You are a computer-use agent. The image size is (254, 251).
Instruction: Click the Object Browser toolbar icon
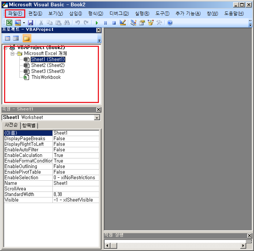pos(151,23)
